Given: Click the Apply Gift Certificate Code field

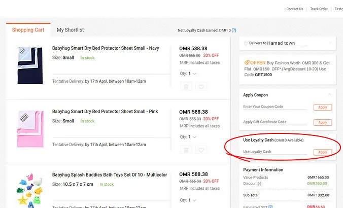Looking at the screenshot, I should (x=275, y=122).
